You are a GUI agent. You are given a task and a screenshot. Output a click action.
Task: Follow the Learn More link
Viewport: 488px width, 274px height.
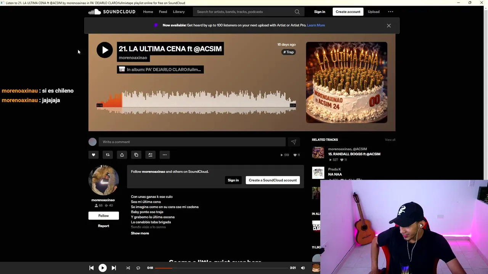pyautogui.click(x=316, y=25)
